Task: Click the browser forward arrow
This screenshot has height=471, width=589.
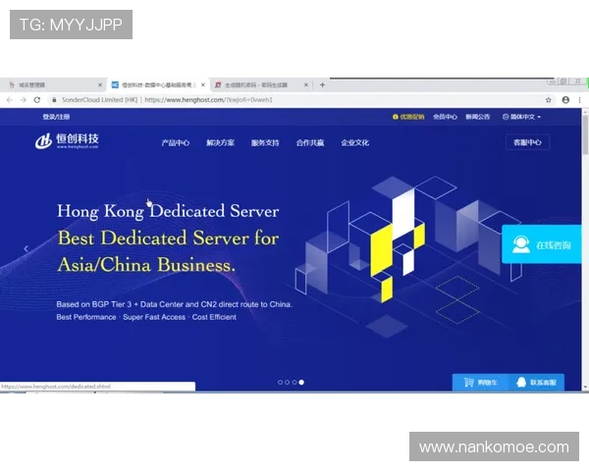Action: [x=24, y=100]
